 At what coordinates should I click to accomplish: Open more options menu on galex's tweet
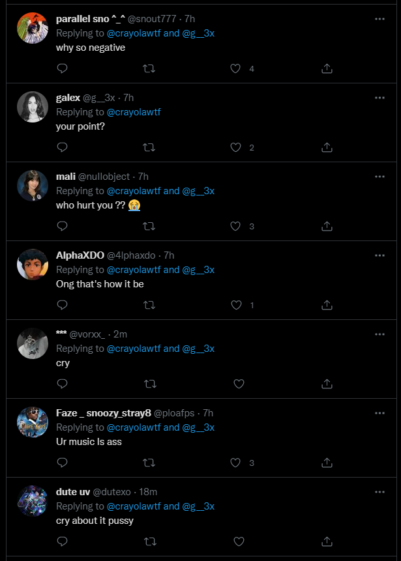click(379, 98)
